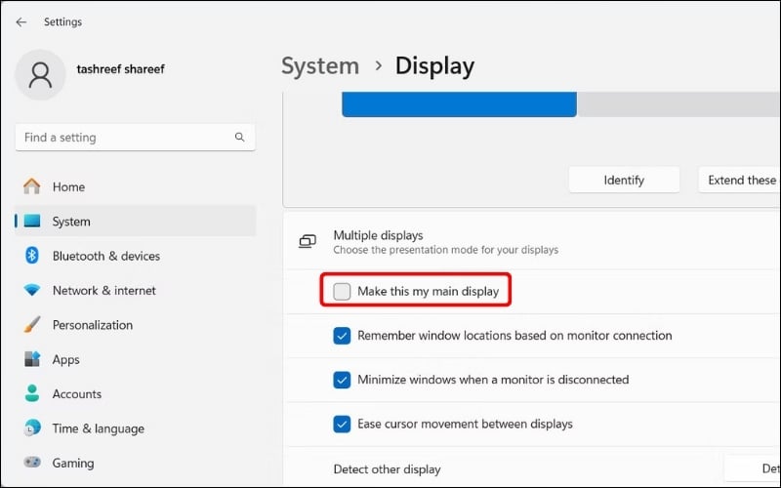Open the Extend these displays dropdown
The image size is (781, 488).
click(x=740, y=180)
